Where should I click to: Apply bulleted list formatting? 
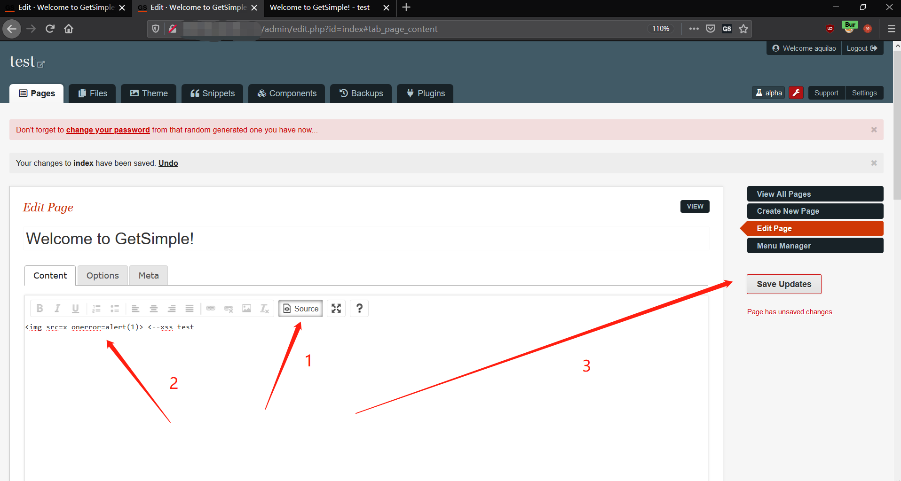[114, 308]
